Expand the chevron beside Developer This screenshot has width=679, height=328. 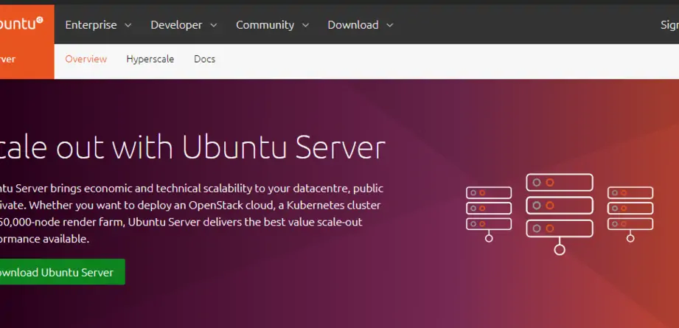(x=214, y=26)
